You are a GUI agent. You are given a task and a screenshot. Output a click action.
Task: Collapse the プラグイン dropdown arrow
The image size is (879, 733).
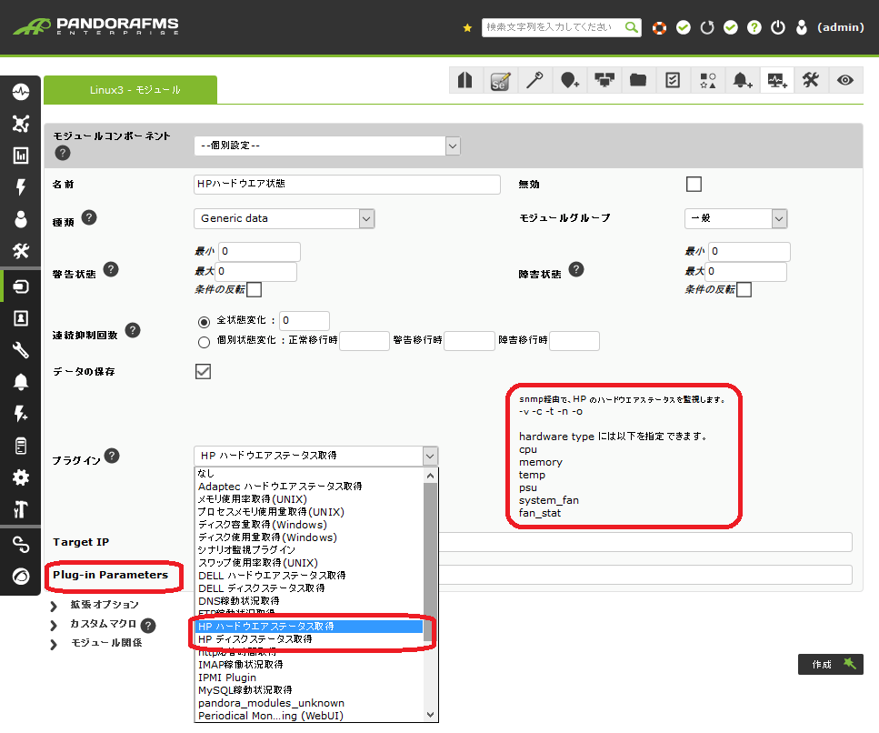(430, 456)
